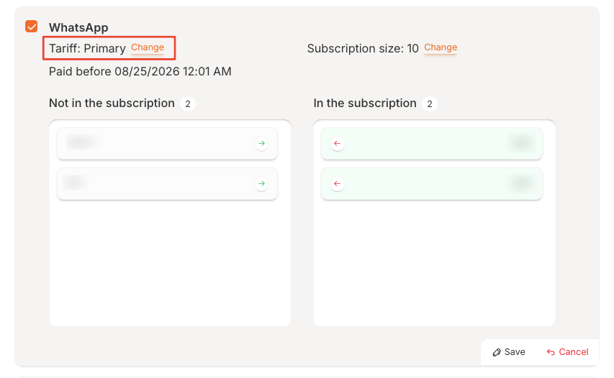Click the Tariff: Primary label text

tap(87, 48)
